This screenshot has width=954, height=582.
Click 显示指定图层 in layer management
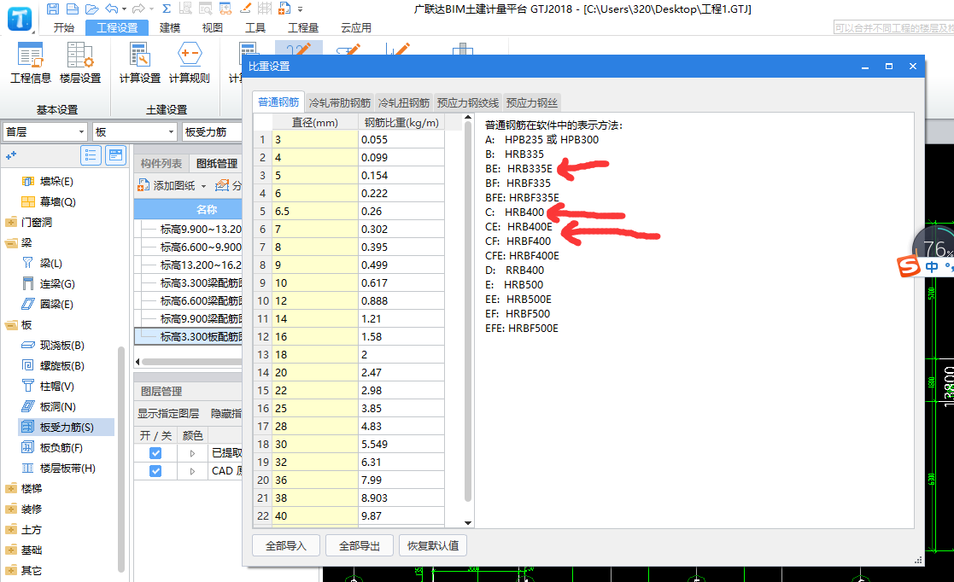click(x=168, y=414)
